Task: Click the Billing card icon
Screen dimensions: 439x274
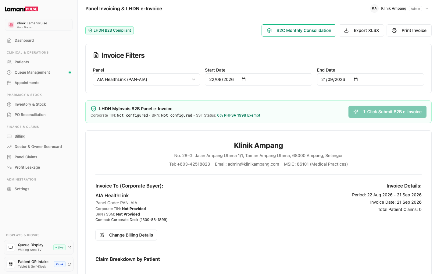Action: pos(9,136)
